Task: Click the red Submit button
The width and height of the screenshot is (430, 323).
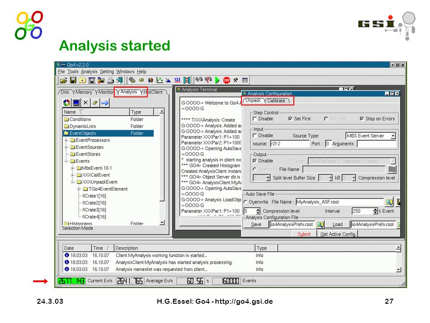Action: (304, 234)
